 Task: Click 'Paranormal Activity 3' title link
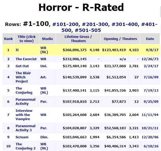(26, 128)
